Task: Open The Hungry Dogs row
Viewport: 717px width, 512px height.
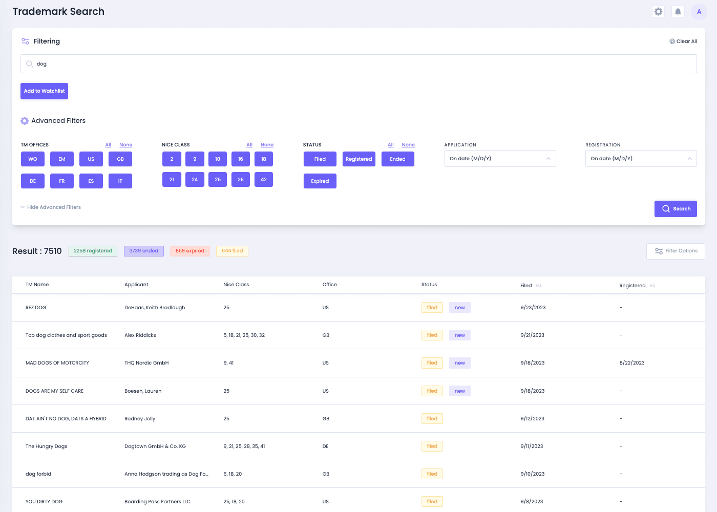Action: click(x=358, y=446)
